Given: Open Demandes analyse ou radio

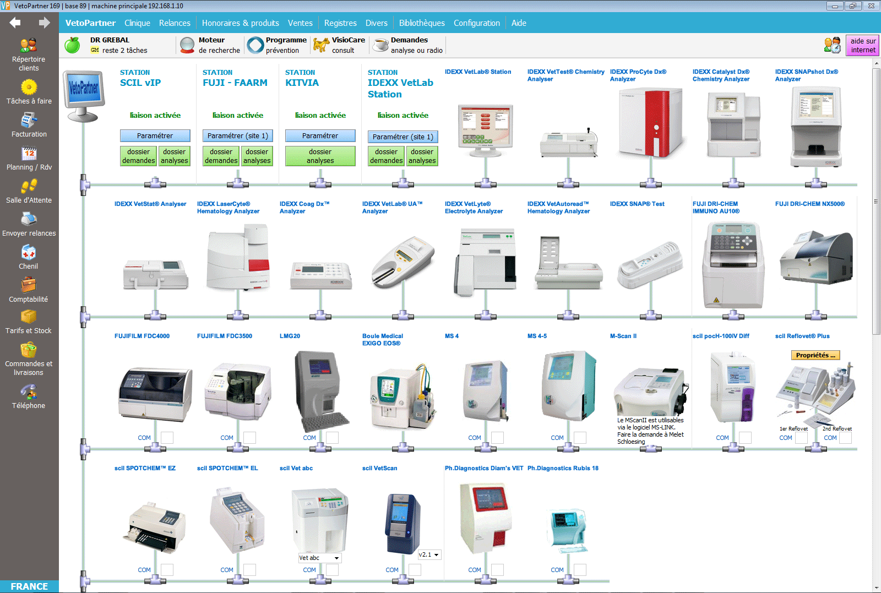Looking at the screenshot, I should coord(408,45).
